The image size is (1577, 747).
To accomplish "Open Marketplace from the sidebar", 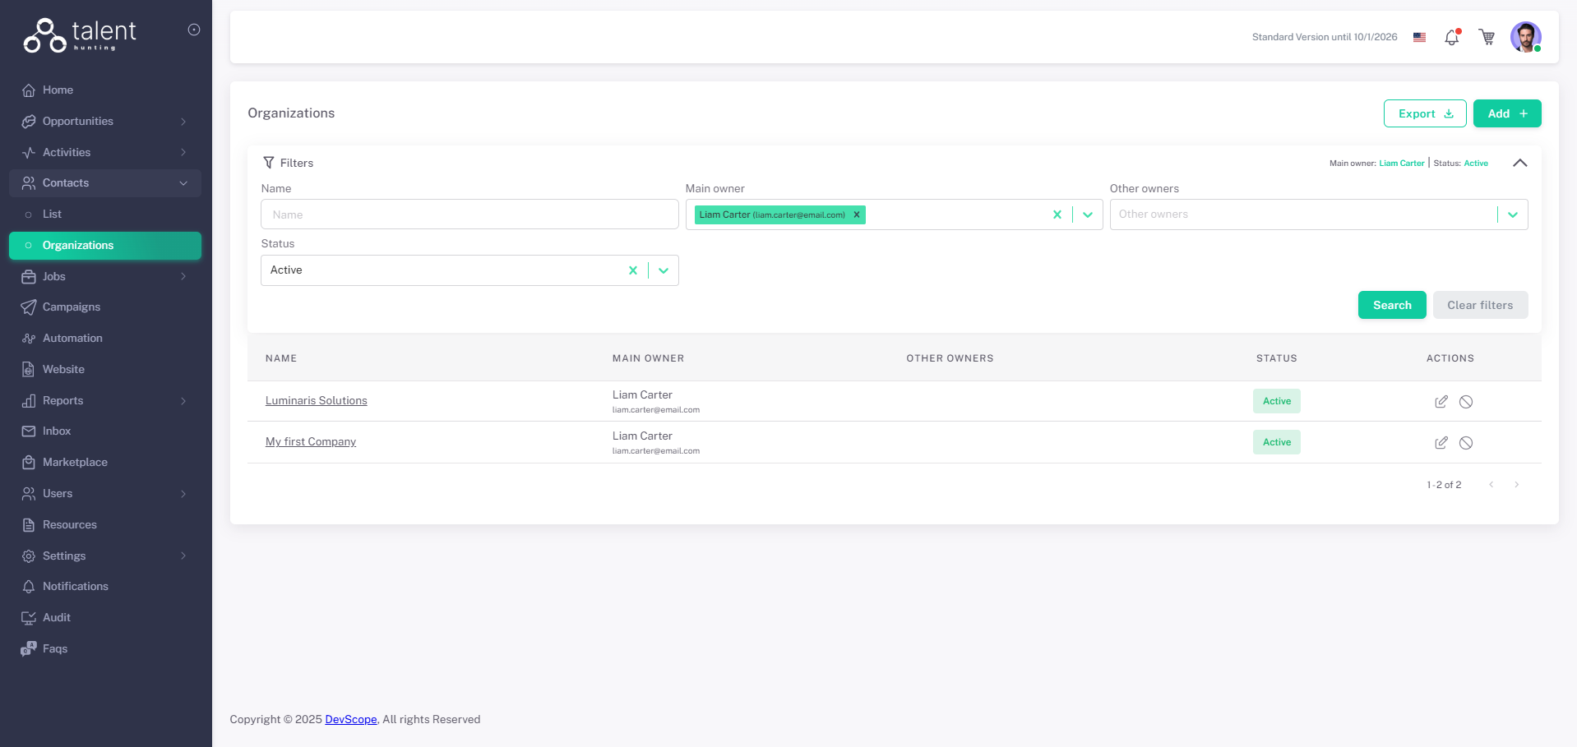I will coord(75,463).
